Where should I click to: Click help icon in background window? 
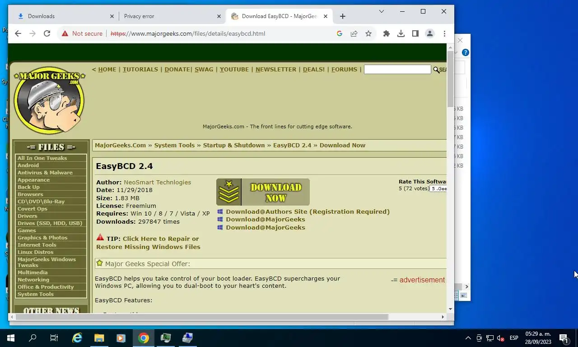(466, 52)
